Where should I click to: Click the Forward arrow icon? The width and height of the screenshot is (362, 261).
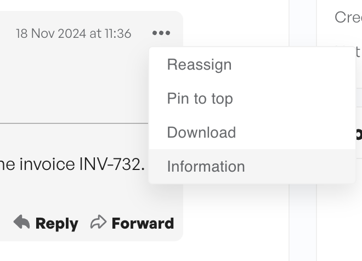coord(98,222)
